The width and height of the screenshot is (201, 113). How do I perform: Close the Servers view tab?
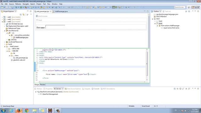(x=62, y=89)
